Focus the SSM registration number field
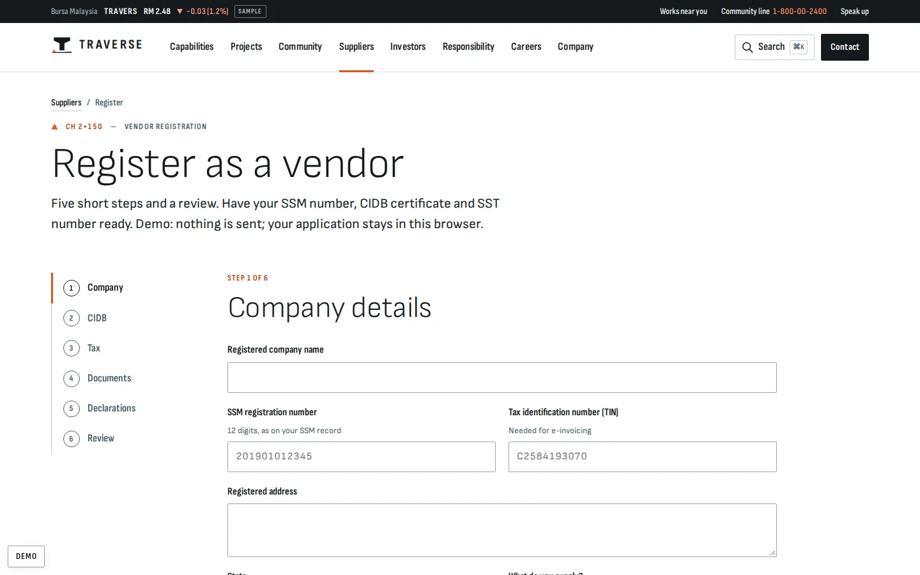Viewport: 920px width, 575px height. pyautogui.click(x=362, y=457)
